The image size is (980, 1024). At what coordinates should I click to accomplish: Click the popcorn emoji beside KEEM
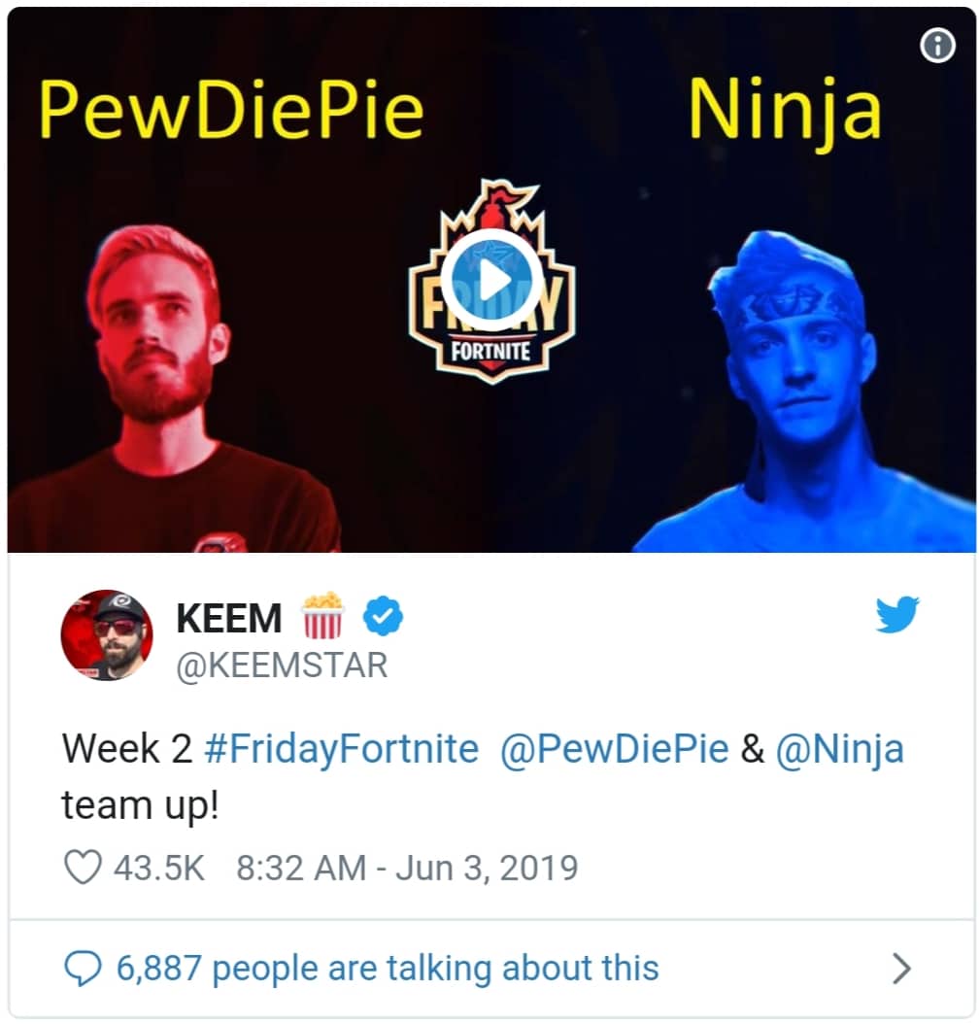pyautogui.click(x=321, y=615)
